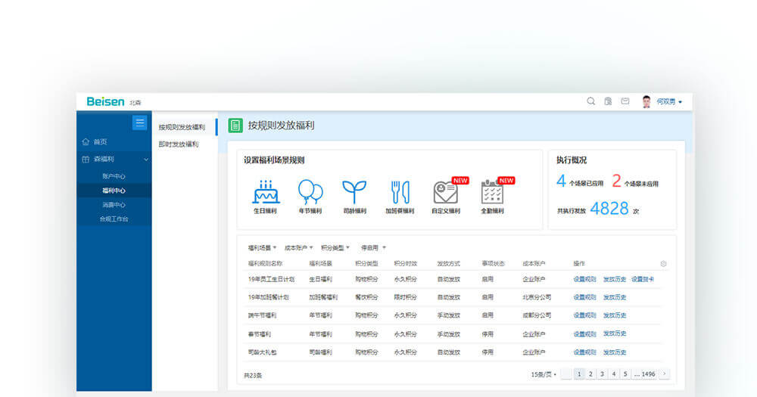Click 发放历史 for 端午节福利
757x397 pixels.
pyautogui.click(x=615, y=315)
